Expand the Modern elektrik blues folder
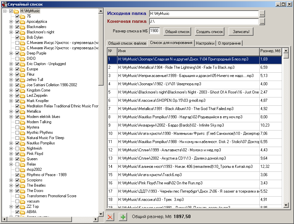 coord(11,117)
